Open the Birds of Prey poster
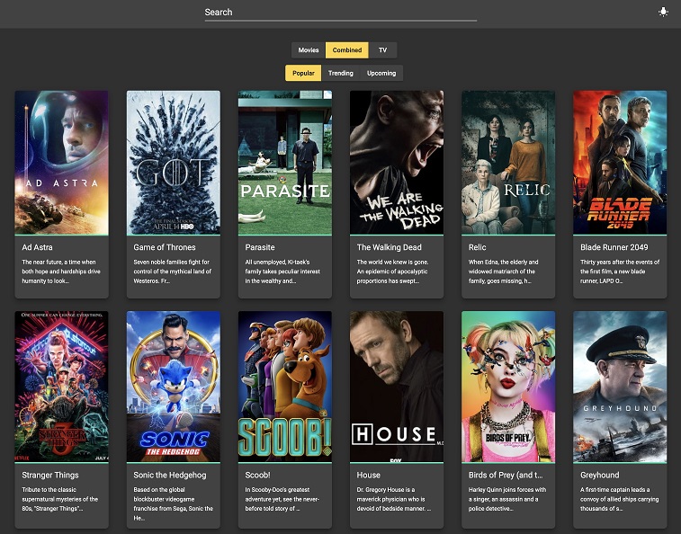Image resolution: width=681 pixels, height=534 pixels. click(x=507, y=386)
